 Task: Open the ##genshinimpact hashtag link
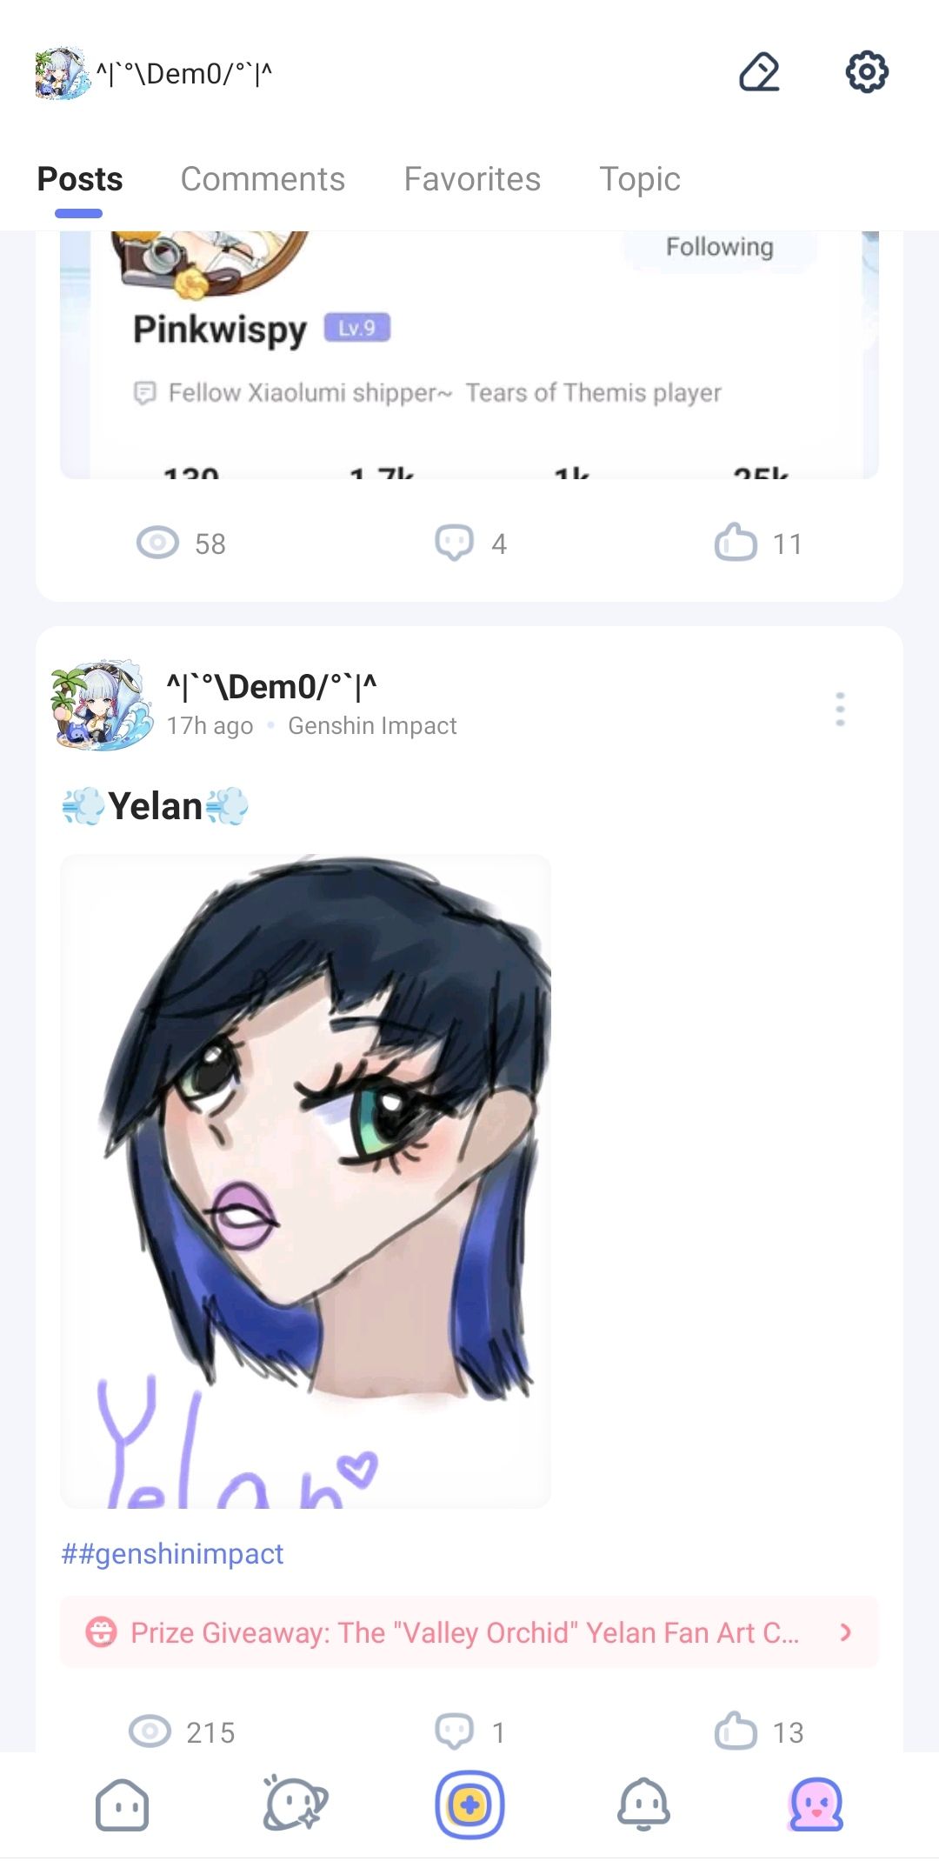172,1553
